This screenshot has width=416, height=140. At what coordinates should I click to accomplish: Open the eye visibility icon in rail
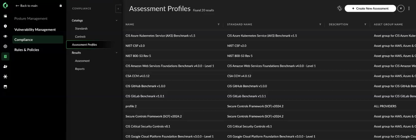click(5, 36)
